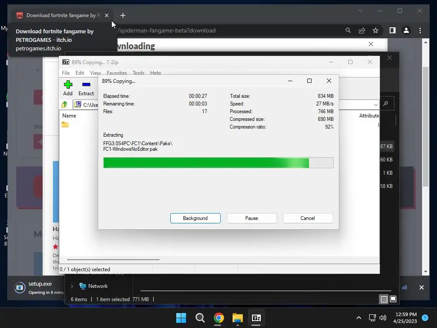Click the Name column header in 7-Zip

tap(69, 115)
